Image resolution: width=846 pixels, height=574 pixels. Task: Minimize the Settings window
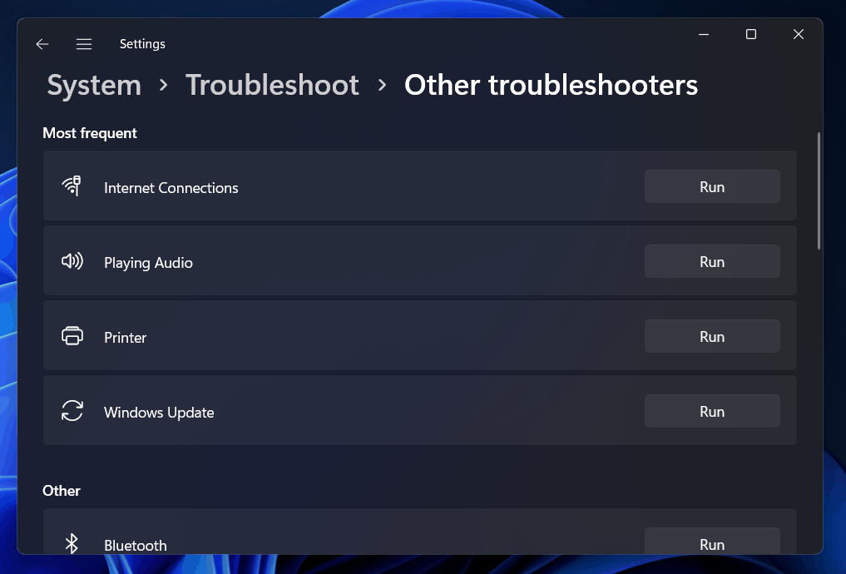point(704,34)
